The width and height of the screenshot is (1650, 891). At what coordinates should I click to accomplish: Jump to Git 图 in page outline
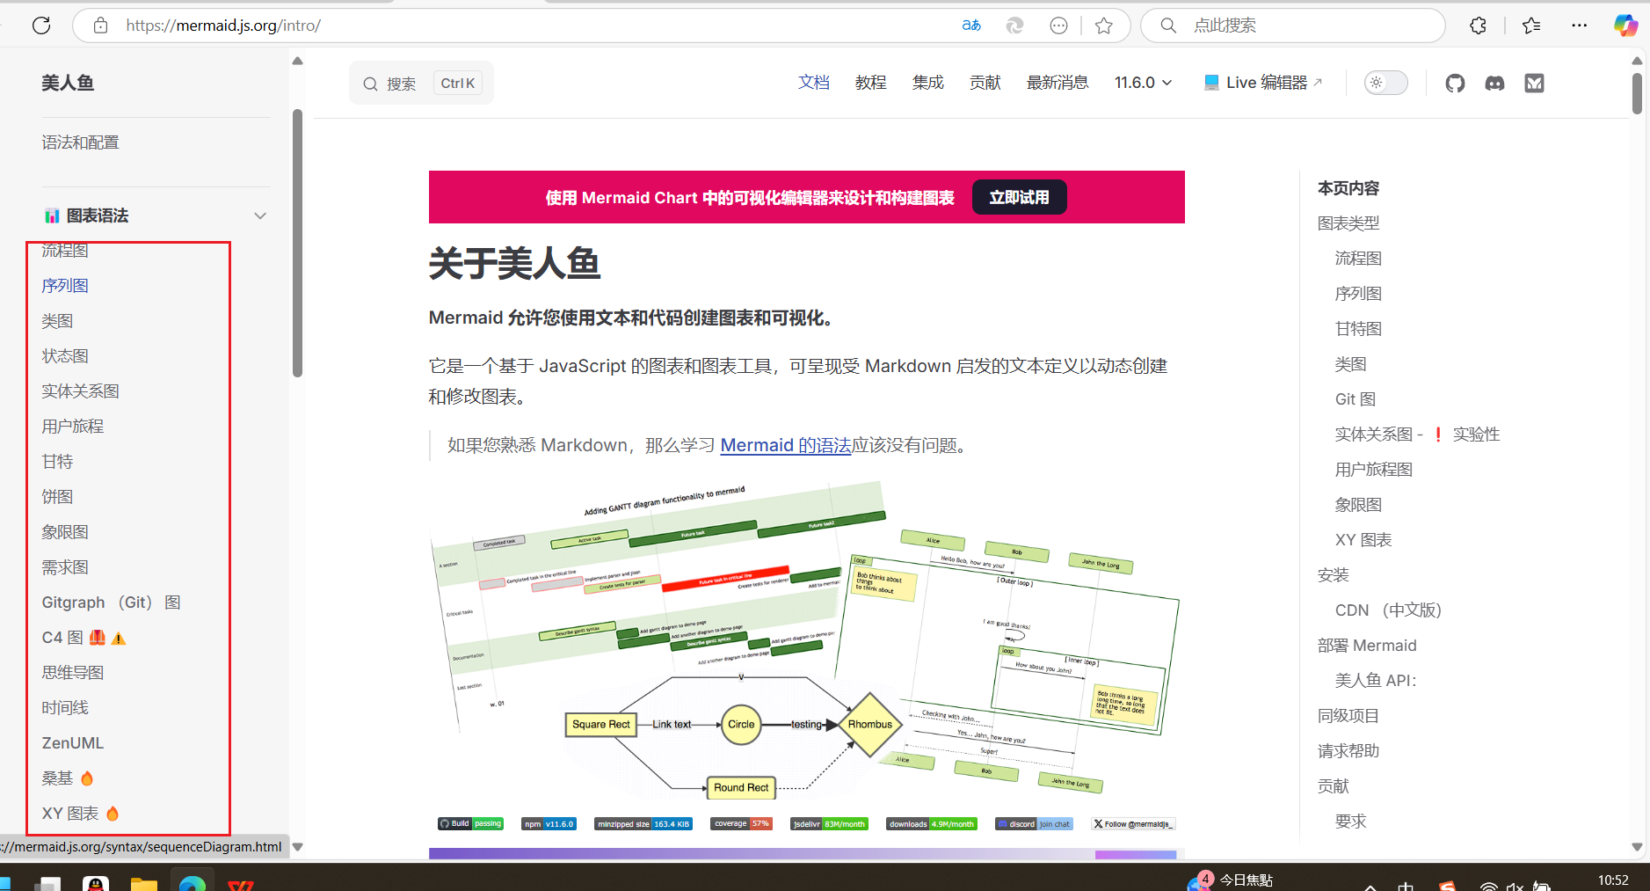(x=1356, y=399)
